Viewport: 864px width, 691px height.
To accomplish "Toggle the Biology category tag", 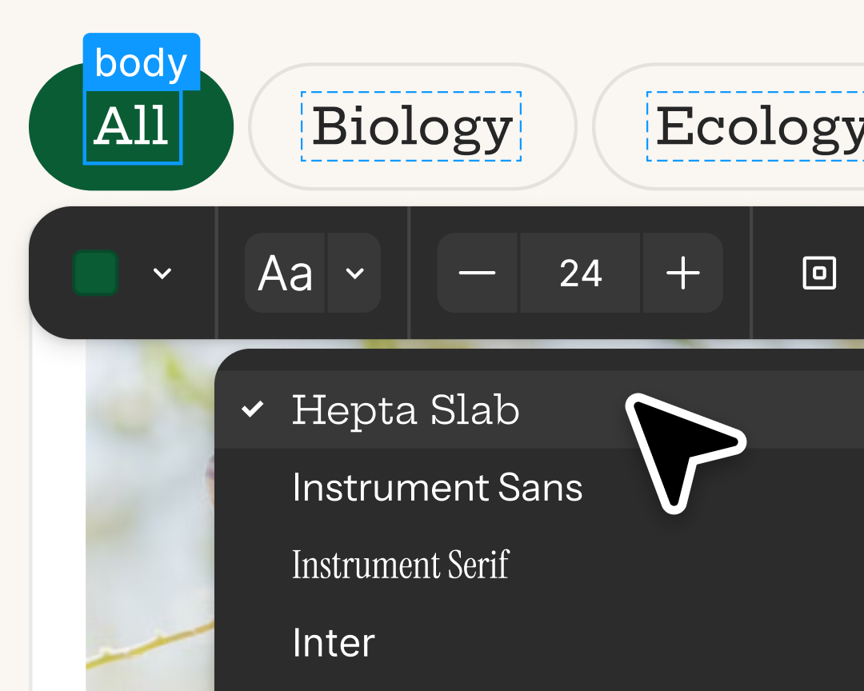I will tap(411, 126).
